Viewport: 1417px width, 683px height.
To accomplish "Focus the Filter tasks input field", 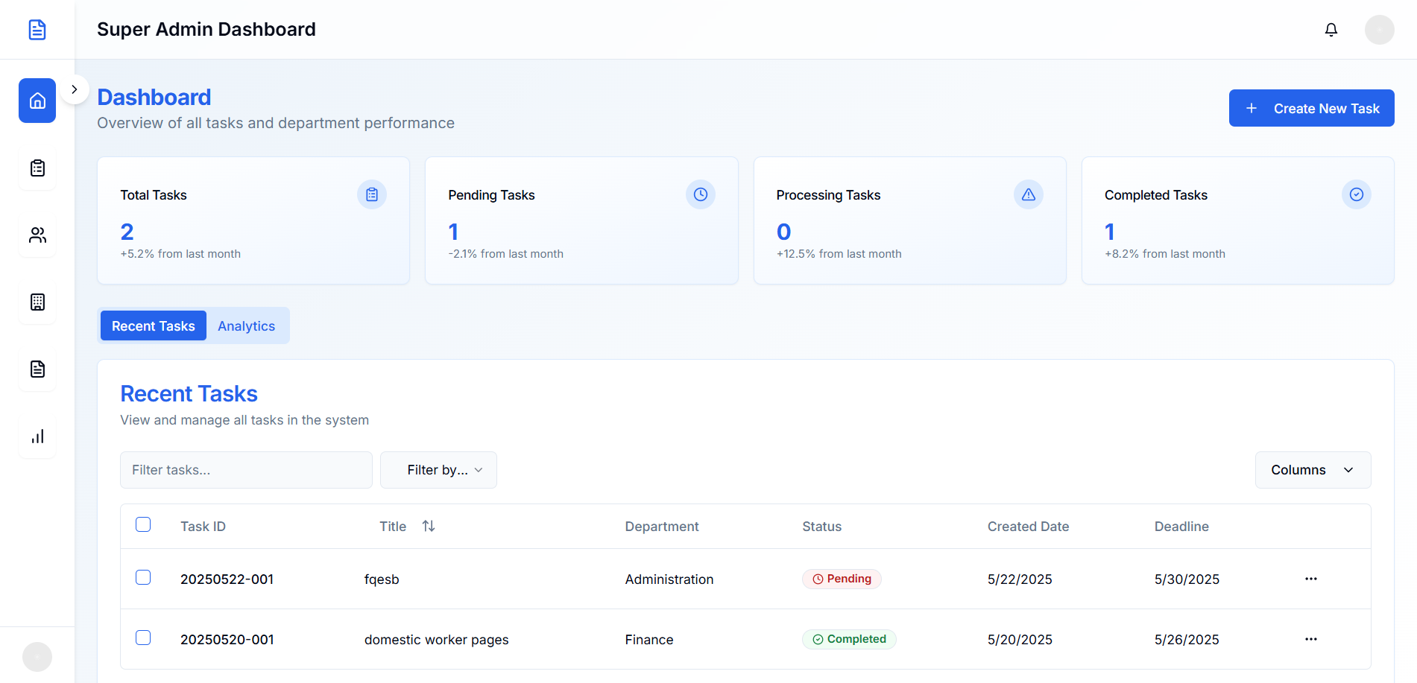I will [x=246, y=470].
